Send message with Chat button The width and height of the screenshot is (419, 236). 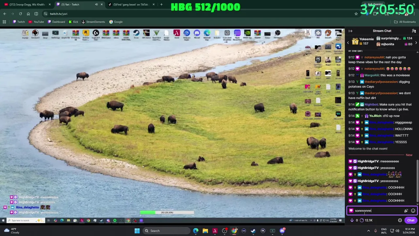tap(411, 220)
